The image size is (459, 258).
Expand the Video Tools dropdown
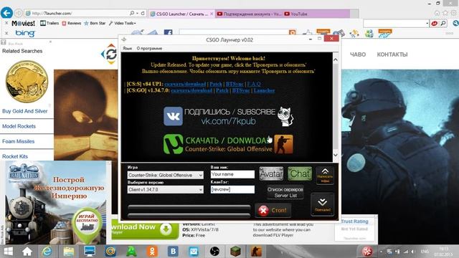click(123, 23)
